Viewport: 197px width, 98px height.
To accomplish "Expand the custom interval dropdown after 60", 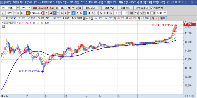I will (x=120, y=13).
